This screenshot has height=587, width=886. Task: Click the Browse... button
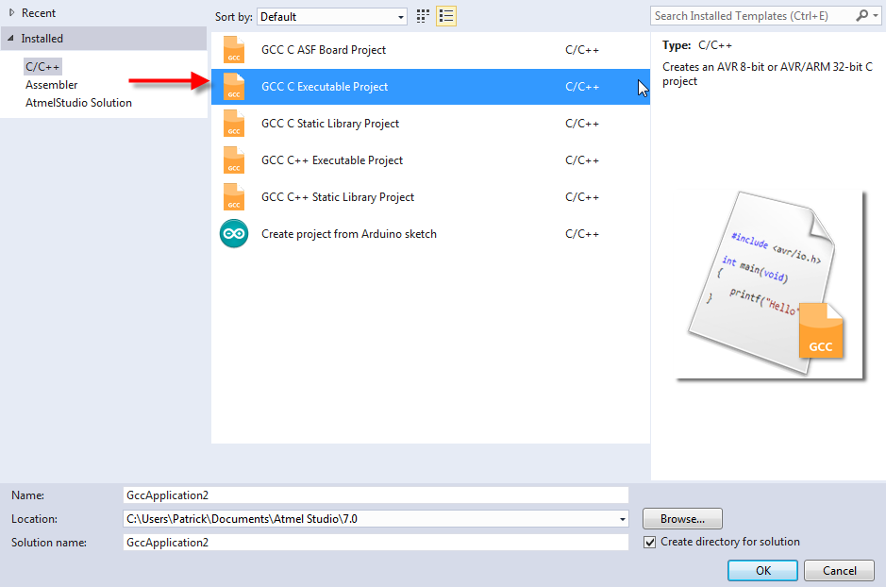pos(682,519)
